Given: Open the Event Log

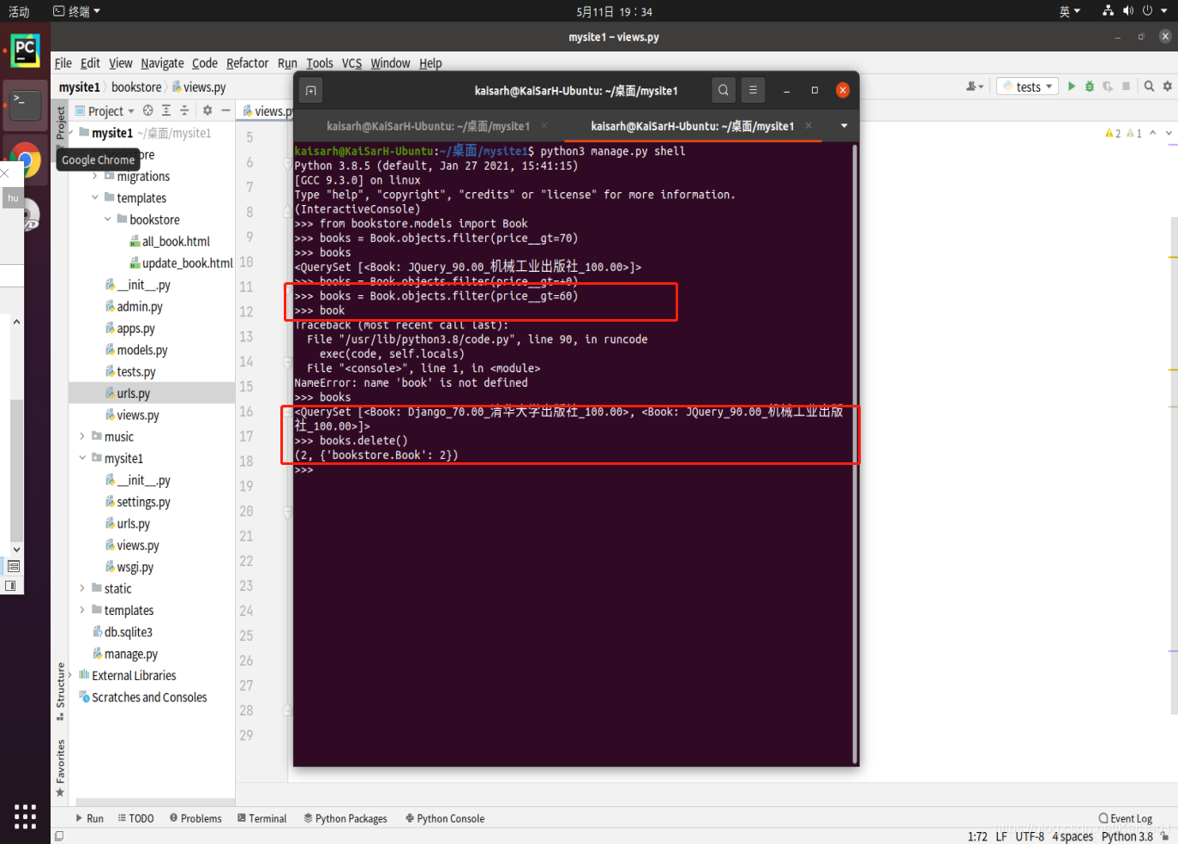Looking at the screenshot, I should pyautogui.click(x=1125, y=818).
